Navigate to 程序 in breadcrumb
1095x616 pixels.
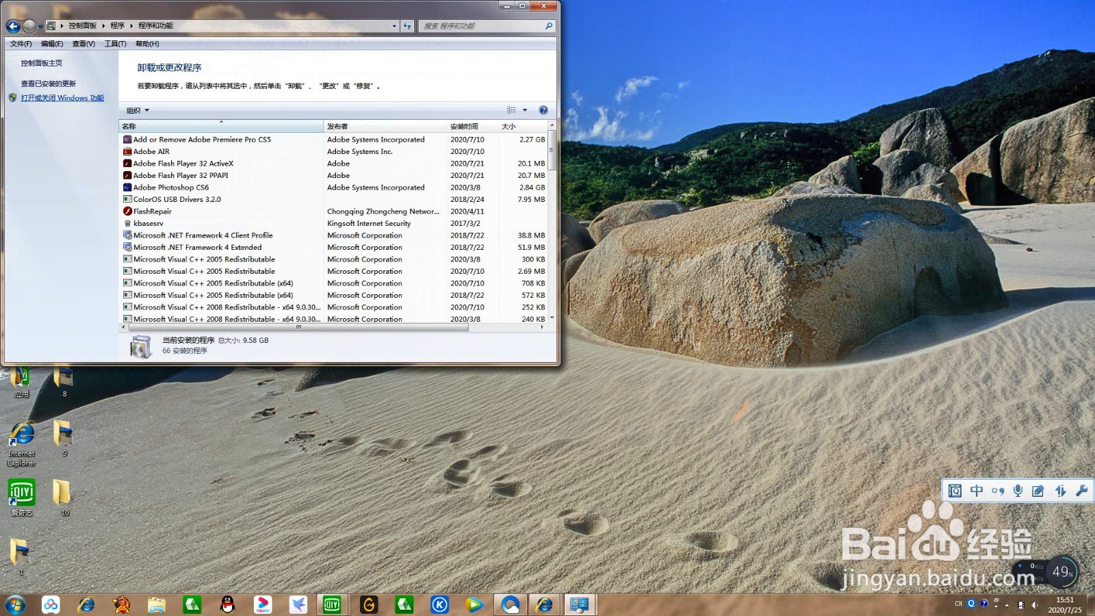118,26
